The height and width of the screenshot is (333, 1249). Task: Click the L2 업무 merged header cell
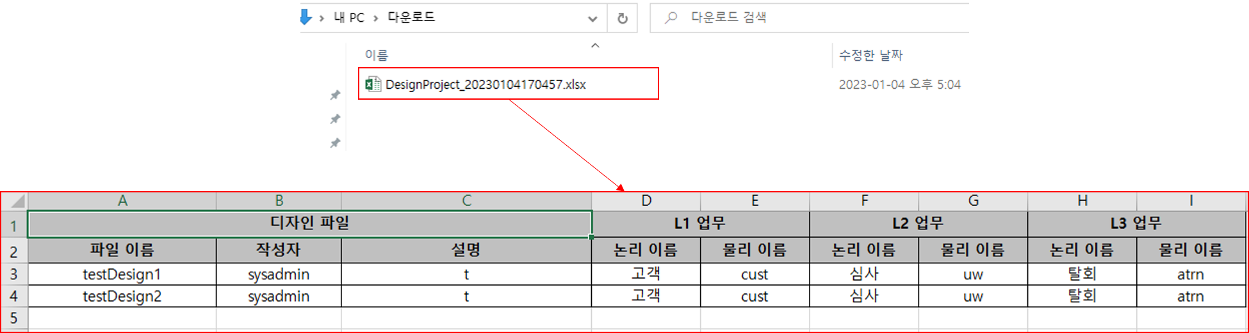[x=918, y=223]
